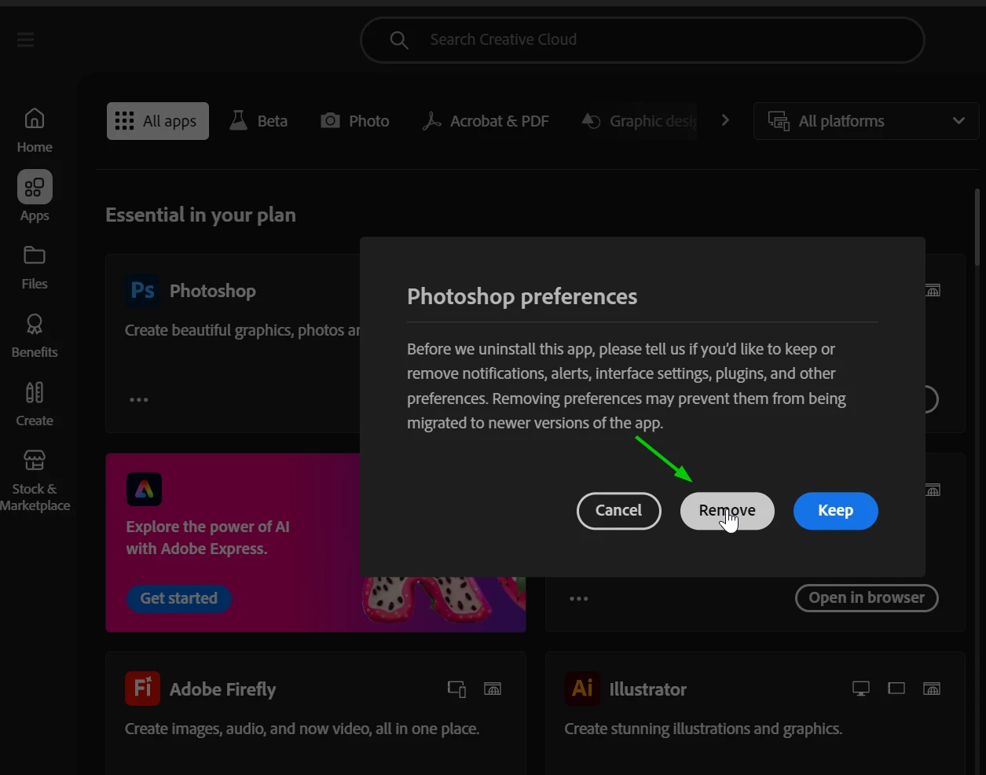Open Create section in sidebar
Screen dimensions: 986x775
pyautogui.click(x=35, y=404)
